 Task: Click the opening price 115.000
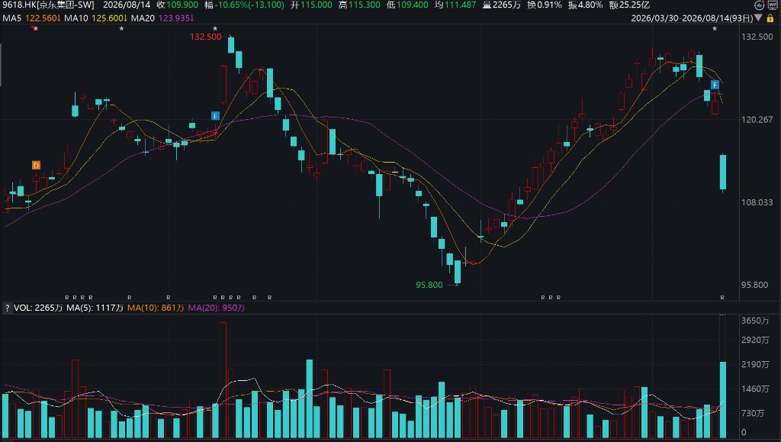[317, 5]
